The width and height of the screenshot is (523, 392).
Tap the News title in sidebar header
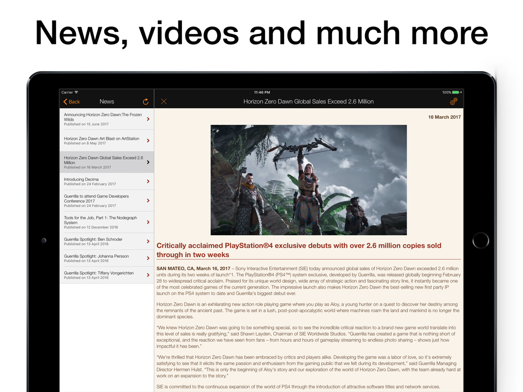click(107, 102)
